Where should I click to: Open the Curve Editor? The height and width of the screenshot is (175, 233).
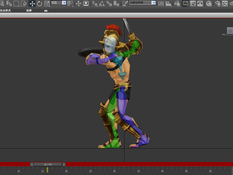coord(193,3)
